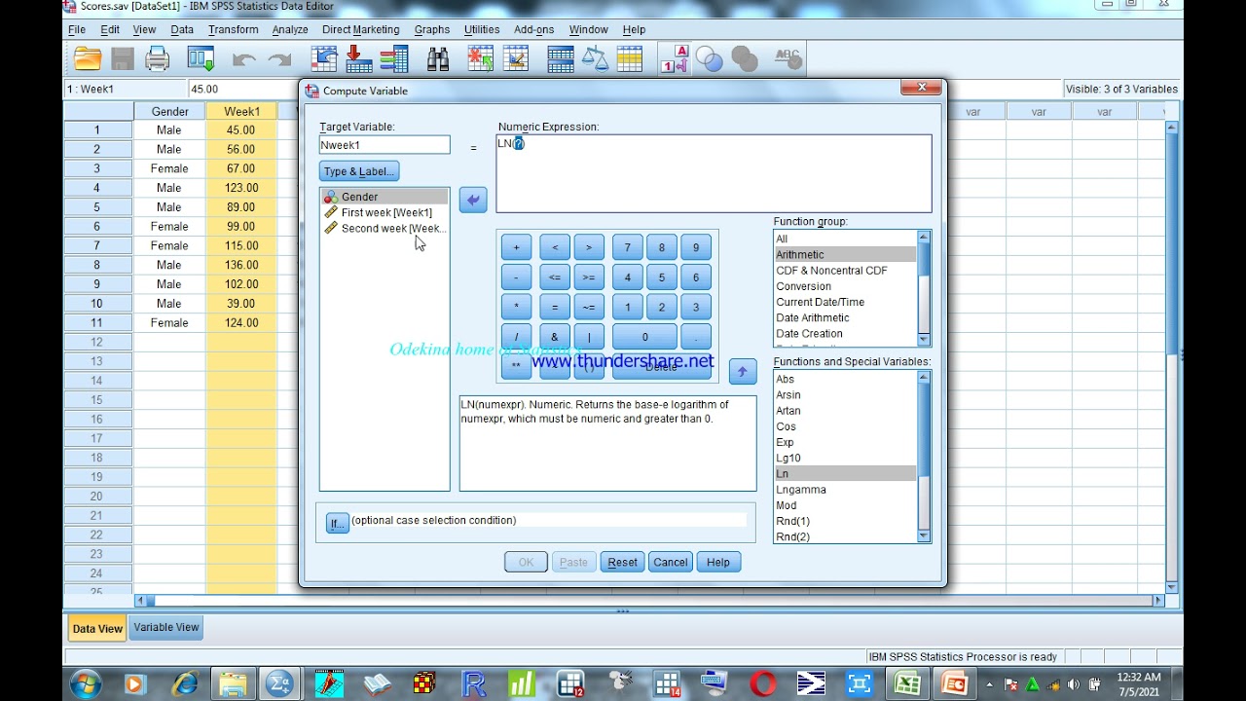Click the Go to case toolbar icon
The width and height of the screenshot is (1246, 701).
pos(323,59)
